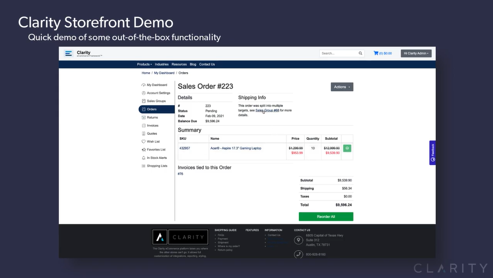Viewport: 493px width, 278px height.
Task: Open the Resources nav item
Action: (179, 64)
